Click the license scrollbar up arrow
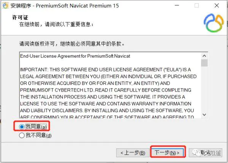 [204, 56]
